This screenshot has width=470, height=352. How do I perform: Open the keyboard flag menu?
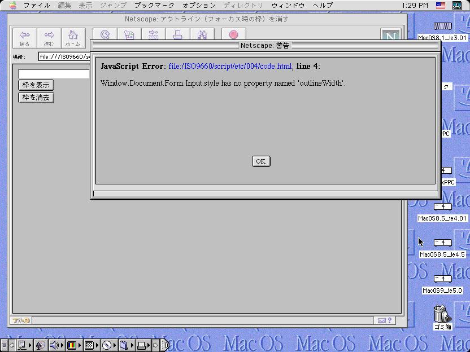pyautogui.click(x=441, y=6)
